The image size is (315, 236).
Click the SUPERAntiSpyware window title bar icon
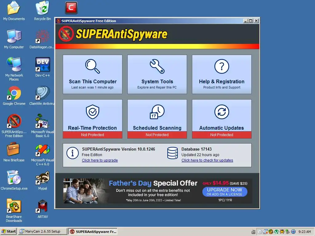click(x=59, y=21)
